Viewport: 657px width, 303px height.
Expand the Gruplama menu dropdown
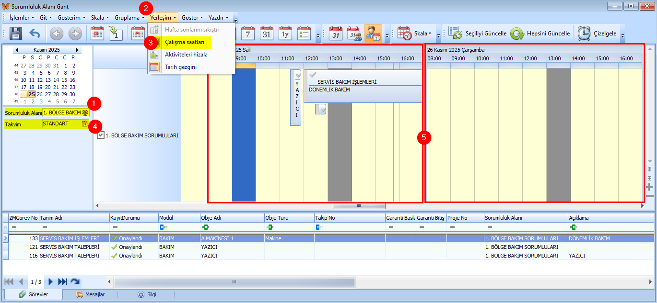(129, 17)
